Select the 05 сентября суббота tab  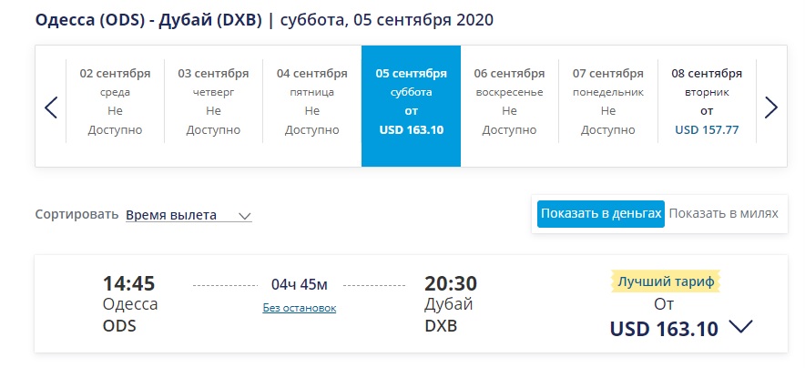pyautogui.click(x=411, y=101)
